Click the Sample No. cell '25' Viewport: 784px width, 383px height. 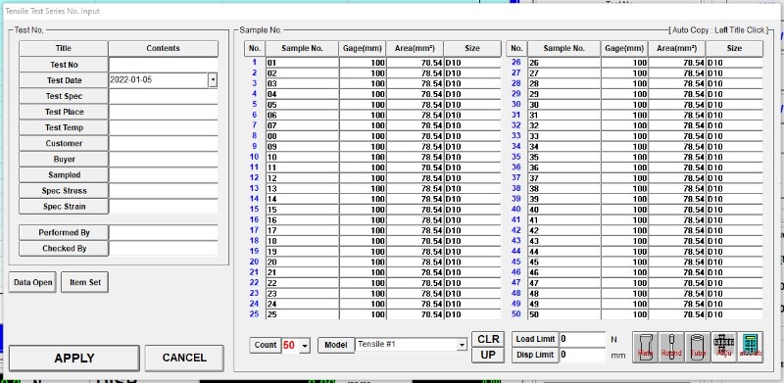302,314
